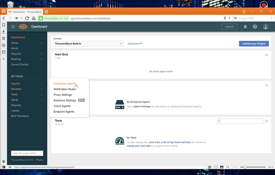
Task: Open Labels in settings sidebar
Action: [15, 110]
